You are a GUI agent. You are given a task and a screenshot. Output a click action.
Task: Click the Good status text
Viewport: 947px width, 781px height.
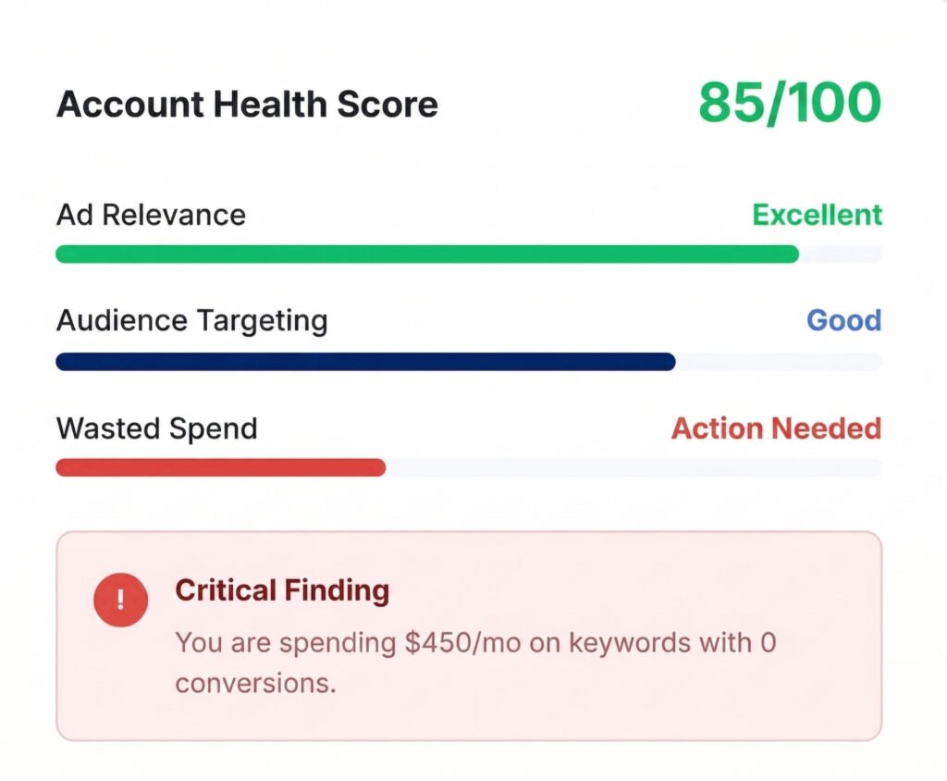point(843,321)
